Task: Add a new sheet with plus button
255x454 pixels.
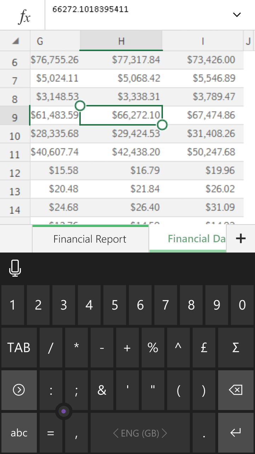Action: 240,239
